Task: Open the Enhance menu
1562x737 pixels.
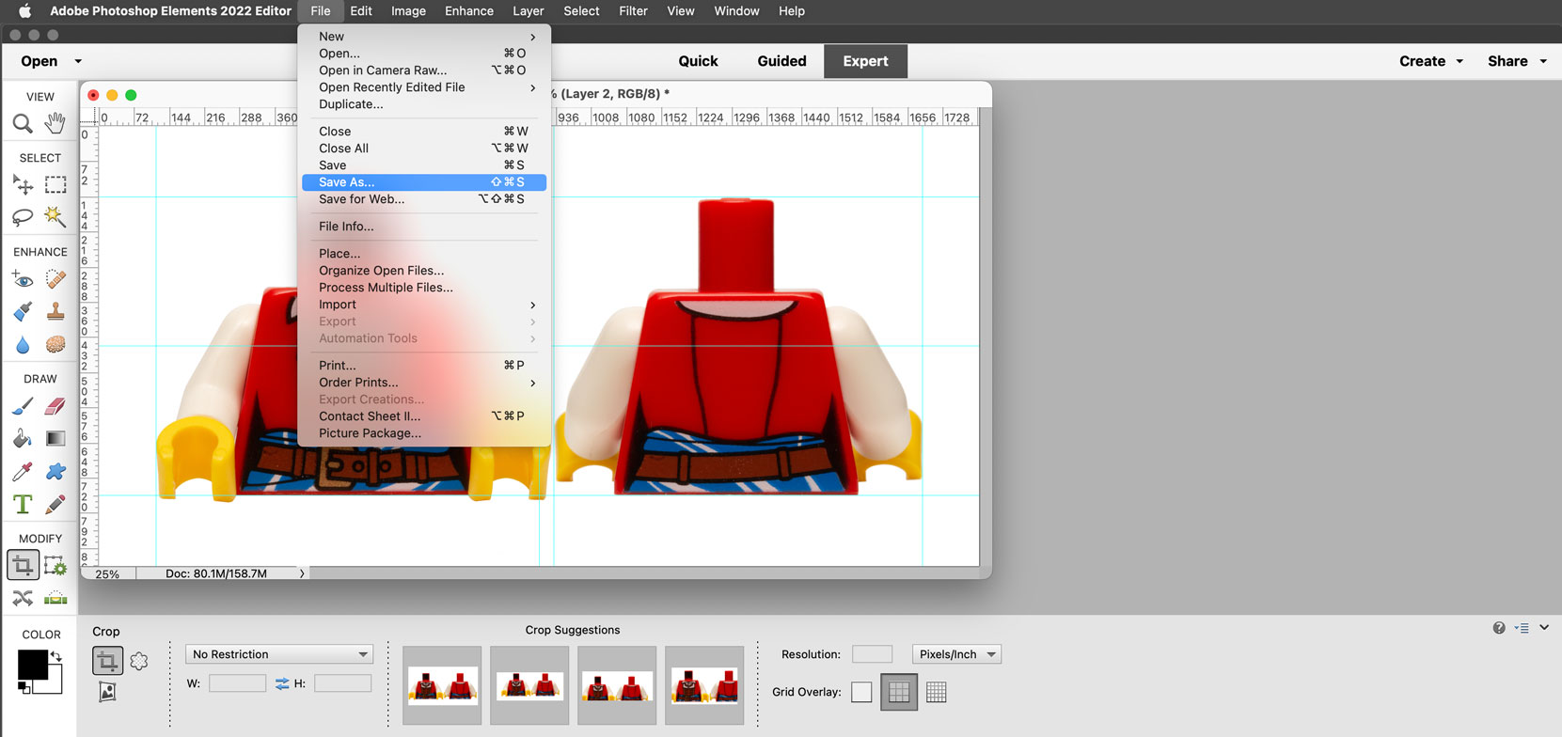Action: 469,11
